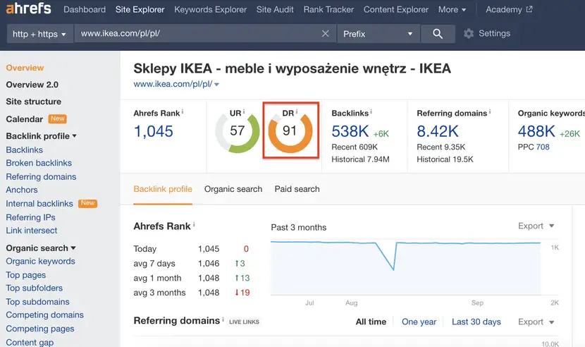Expand the More menu
The width and height of the screenshot is (585, 347).
pyautogui.click(x=452, y=9)
